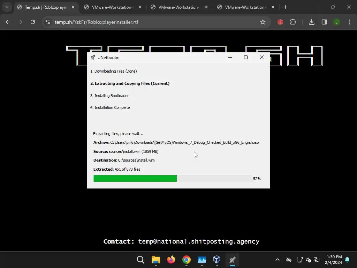Maximize the UNetbootin window
Screen dimensions: 357x268
pos(246,57)
